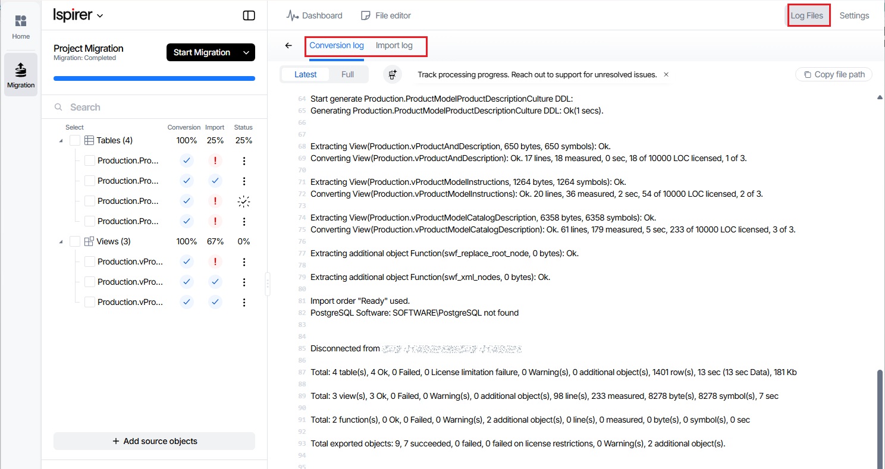Open the Log Files tab
This screenshot has width=885, height=469.
(806, 15)
